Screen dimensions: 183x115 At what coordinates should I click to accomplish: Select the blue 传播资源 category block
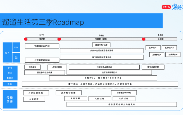pos(10,99)
